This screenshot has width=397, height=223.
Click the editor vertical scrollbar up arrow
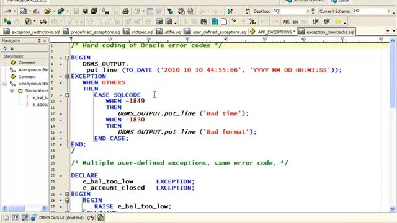click(393, 40)
